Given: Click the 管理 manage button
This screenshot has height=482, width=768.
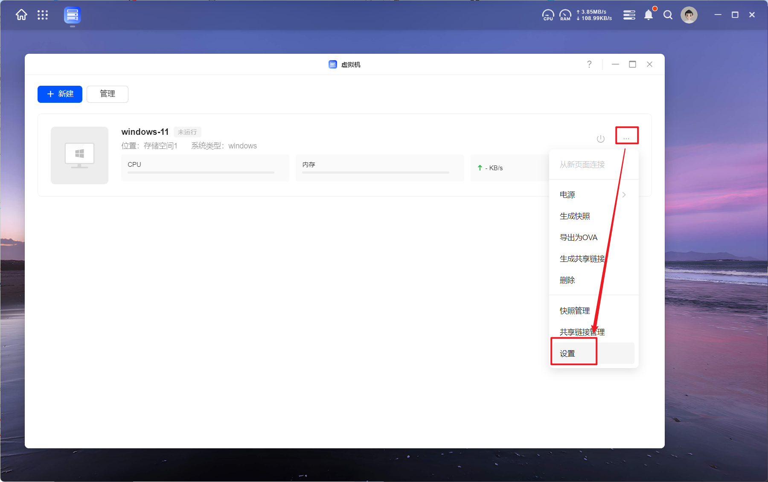Looking at the screenshot, I should click(108, 94).
